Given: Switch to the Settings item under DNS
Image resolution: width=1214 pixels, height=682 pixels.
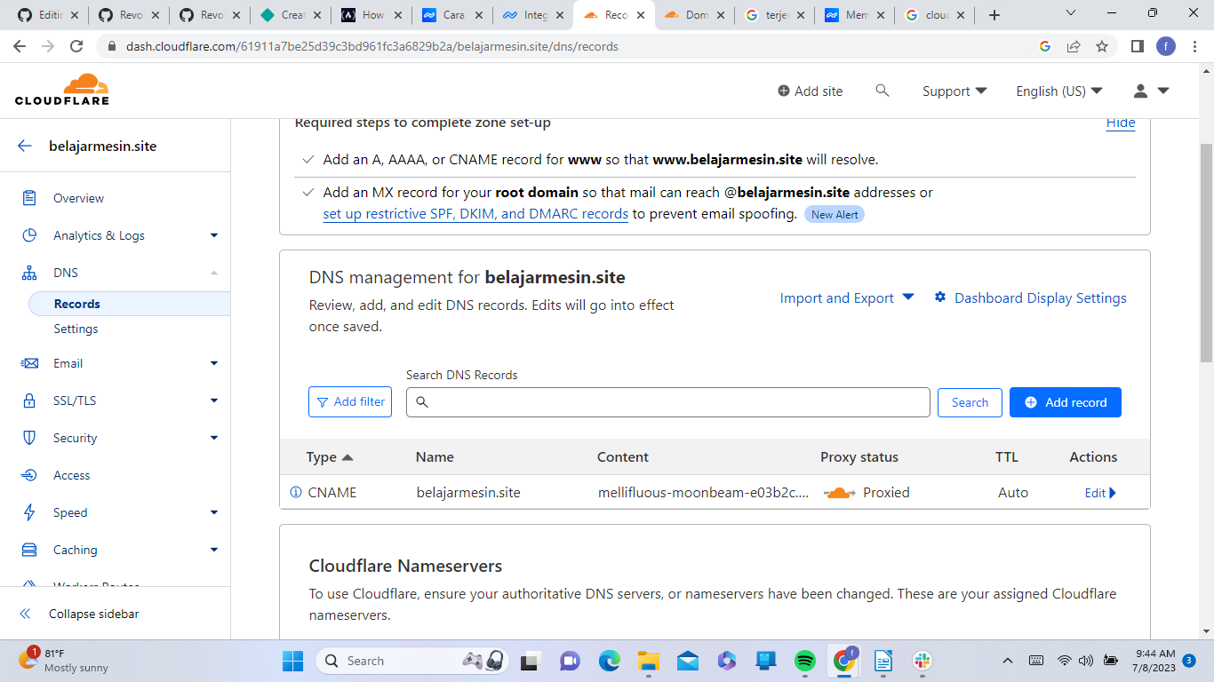Looking at the screenshot, I should pos(76,329).
